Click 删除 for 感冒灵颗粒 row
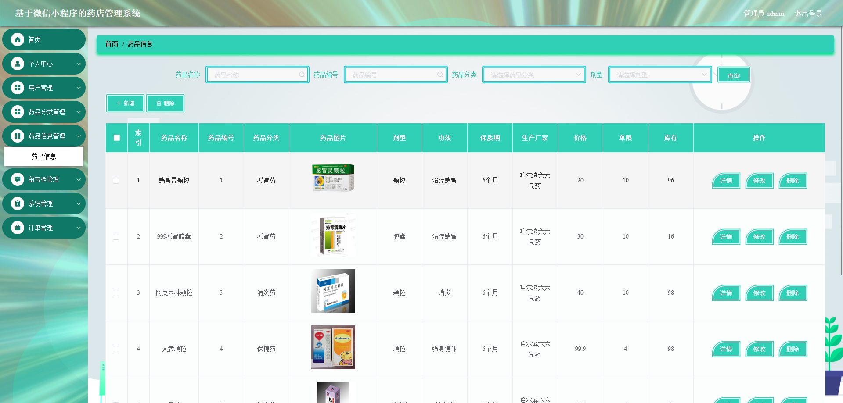This screenshot has height=403, width=843. click(793, 181)
